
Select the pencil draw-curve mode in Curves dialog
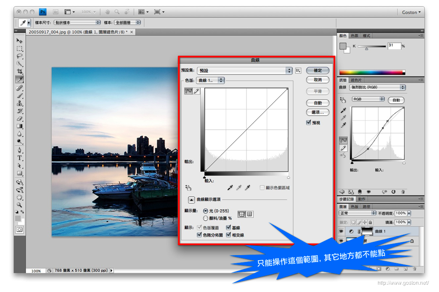tap(197, 91)
